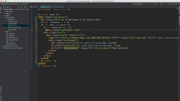Select .gitignore in project tree
This screenshot has height=101, width=180.
point(11,34)
